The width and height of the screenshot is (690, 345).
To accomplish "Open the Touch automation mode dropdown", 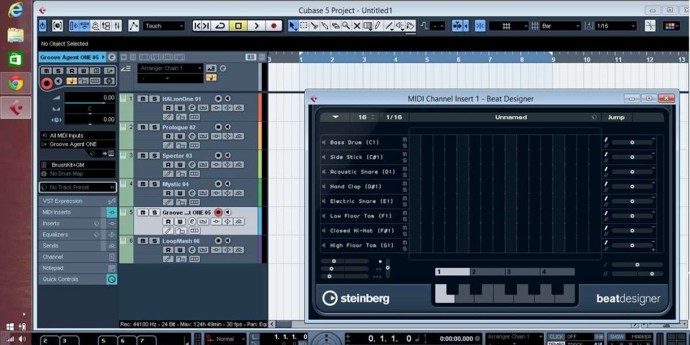I will click(x=164, y=26).
